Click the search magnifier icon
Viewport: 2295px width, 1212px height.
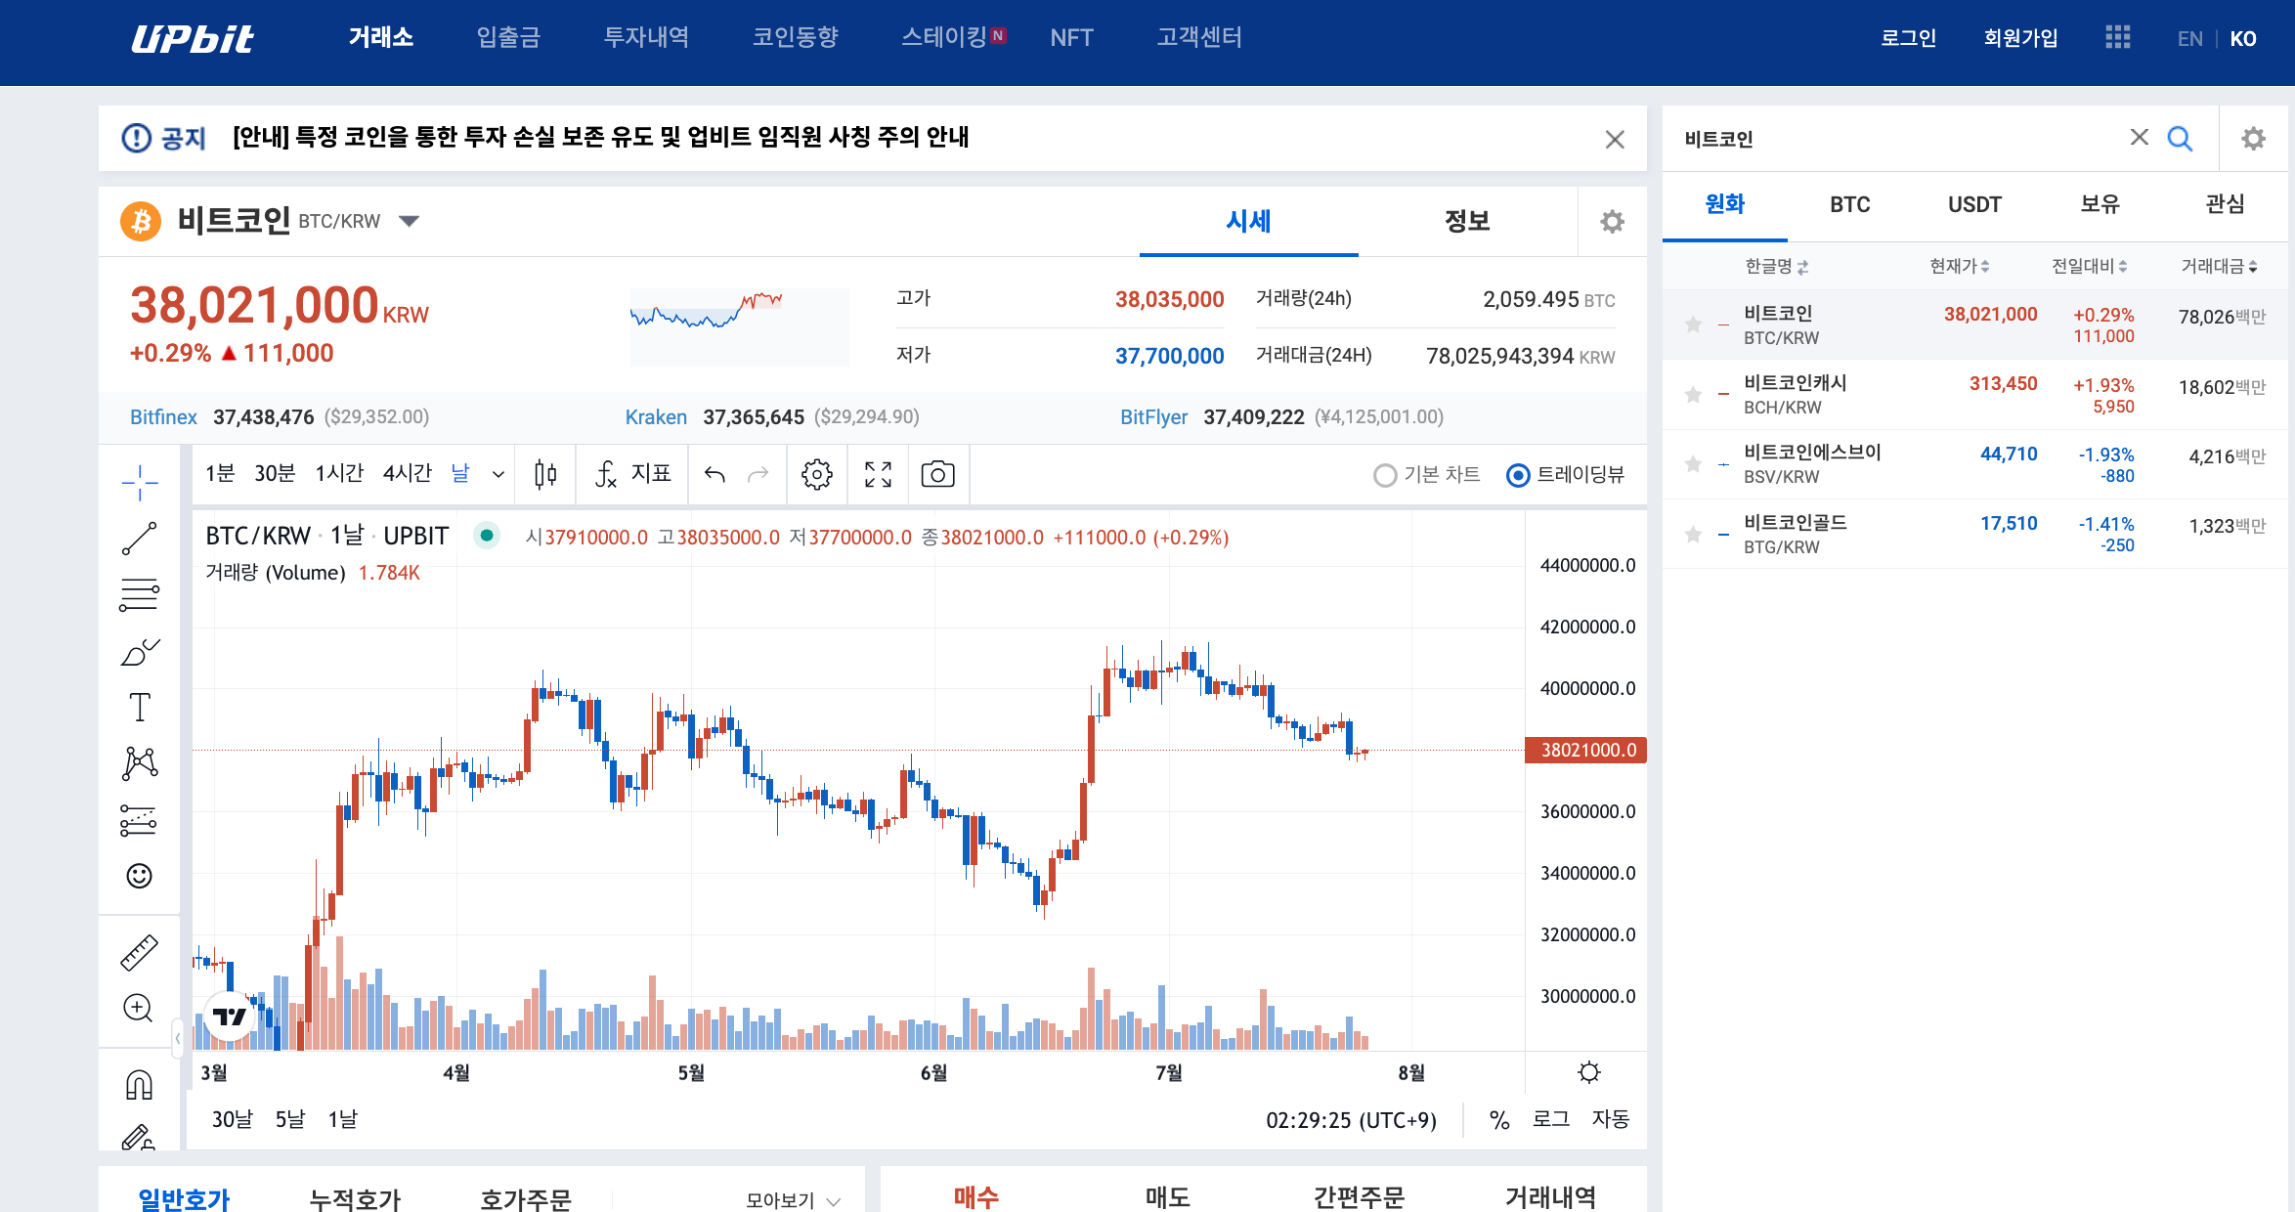coord(2180,139)
